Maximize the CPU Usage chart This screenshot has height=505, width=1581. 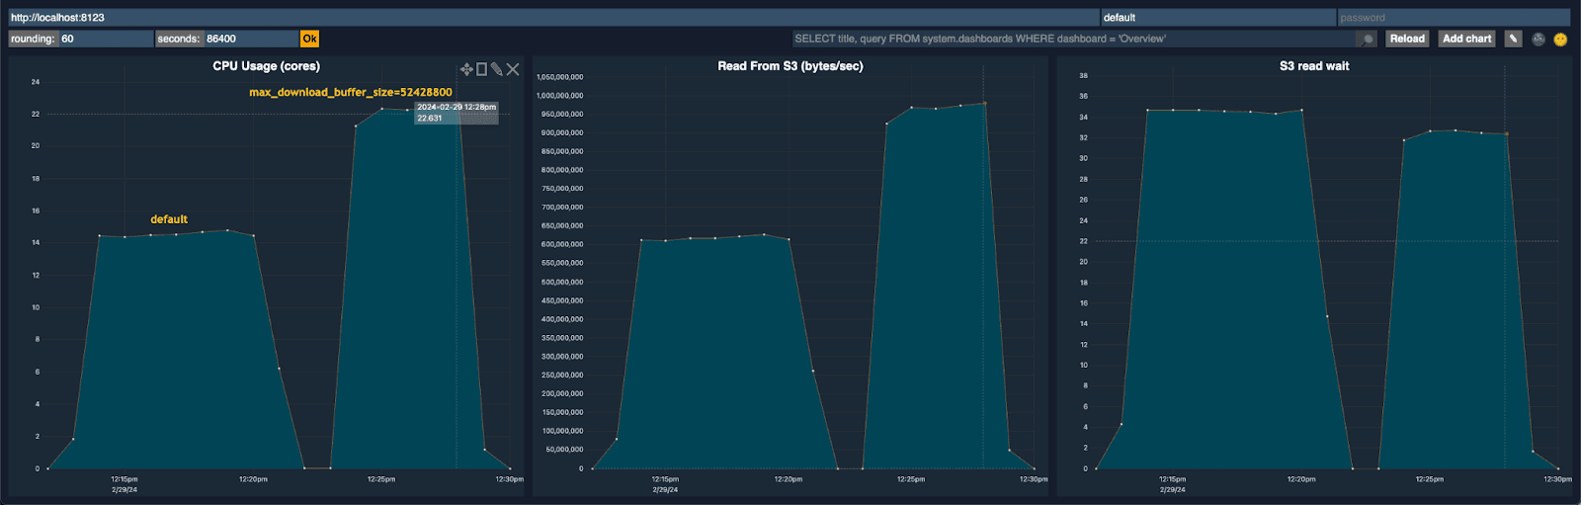481,69
